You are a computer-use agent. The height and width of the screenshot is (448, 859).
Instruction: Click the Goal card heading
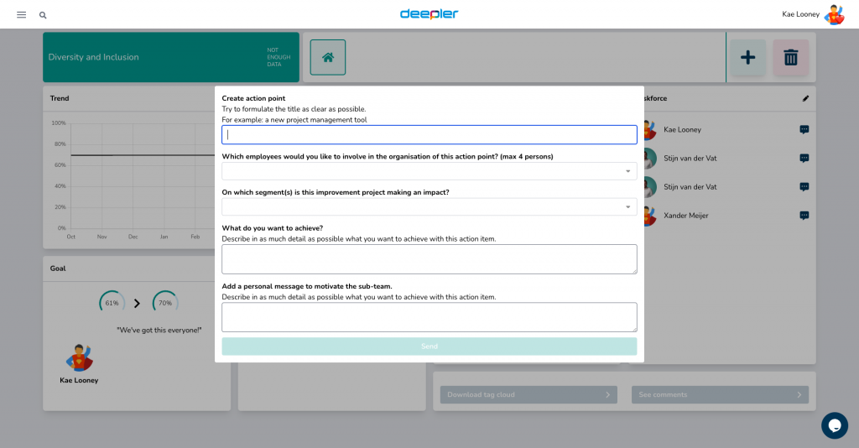point(58,268)
